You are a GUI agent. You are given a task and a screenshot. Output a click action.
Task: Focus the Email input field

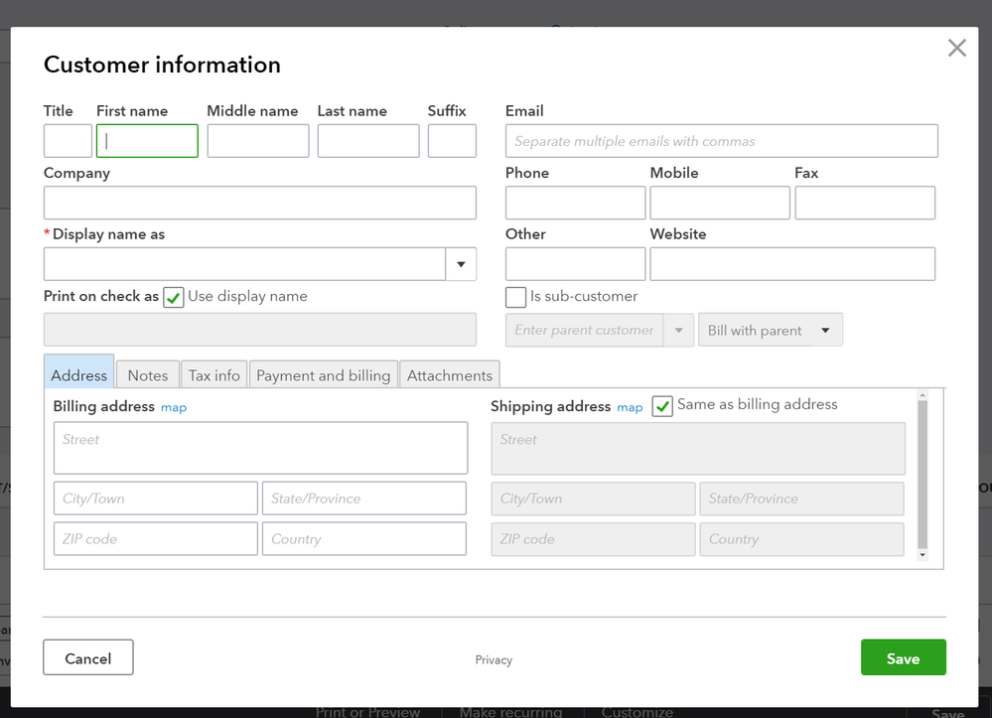721,141
